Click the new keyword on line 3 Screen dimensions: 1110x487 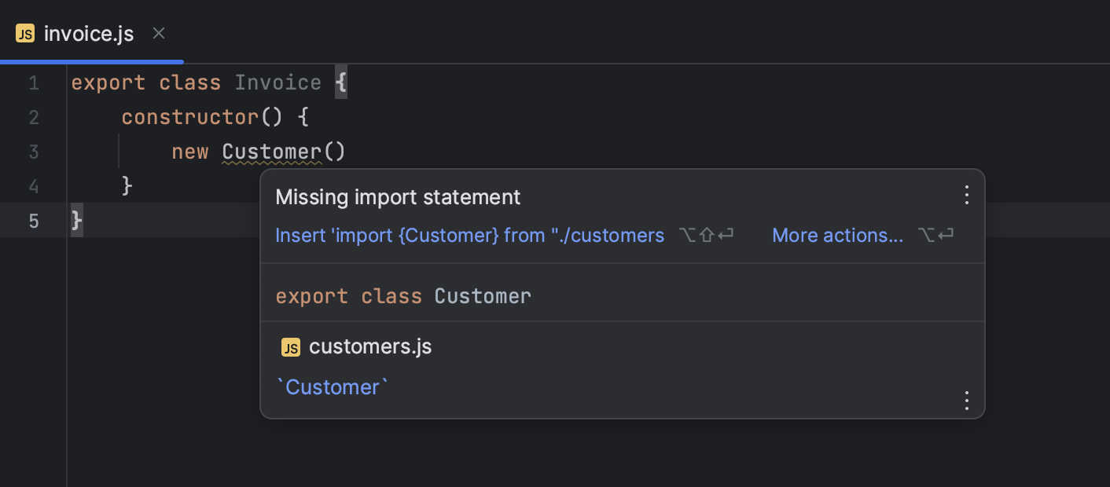190,152
